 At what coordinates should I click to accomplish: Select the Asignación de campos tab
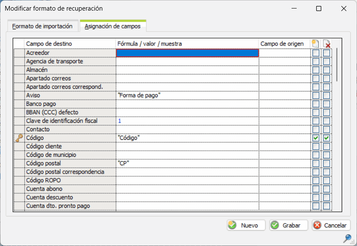[x=113, y=26]
